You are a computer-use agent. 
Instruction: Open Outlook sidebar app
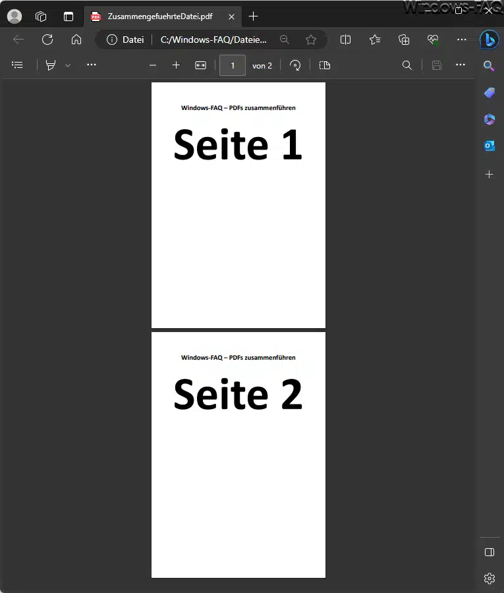pyautogui.click(x=490, y=146)
